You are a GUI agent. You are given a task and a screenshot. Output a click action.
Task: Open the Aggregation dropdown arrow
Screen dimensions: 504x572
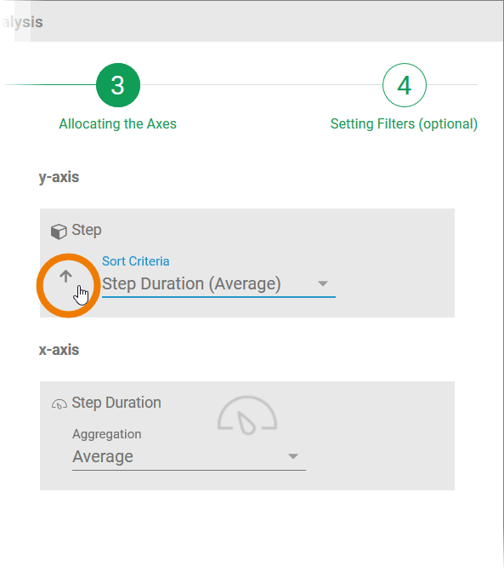293,456
